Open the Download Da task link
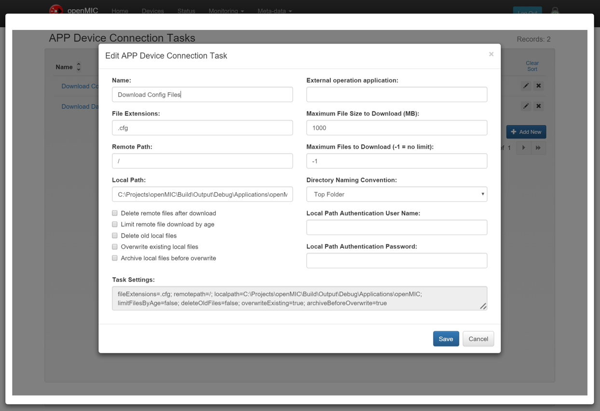This screenshot has width=600, height=411. click(x=80, y=106)
